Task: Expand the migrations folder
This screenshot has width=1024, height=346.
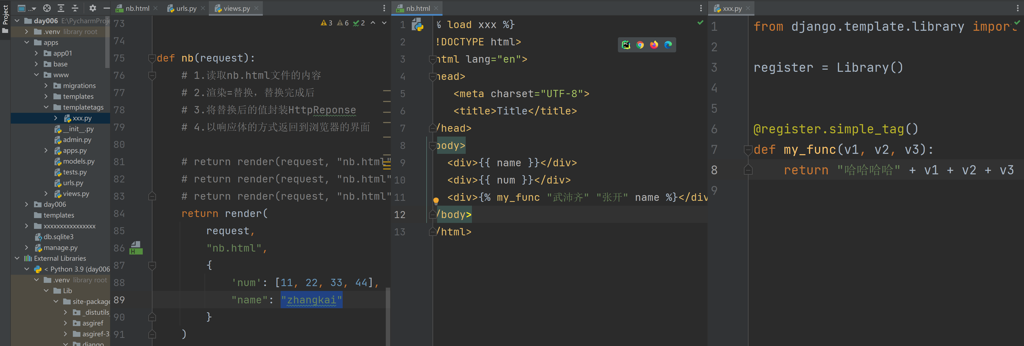Action: click(x=46, y=86)
